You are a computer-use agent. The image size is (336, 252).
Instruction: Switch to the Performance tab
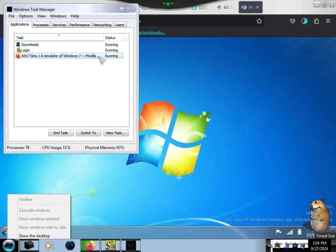79,25
